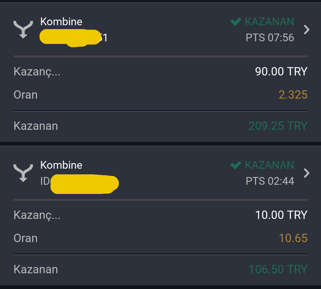Click the Oran label in first bet
This screenshot has width=321, height=289.
[x=26, y=95]
